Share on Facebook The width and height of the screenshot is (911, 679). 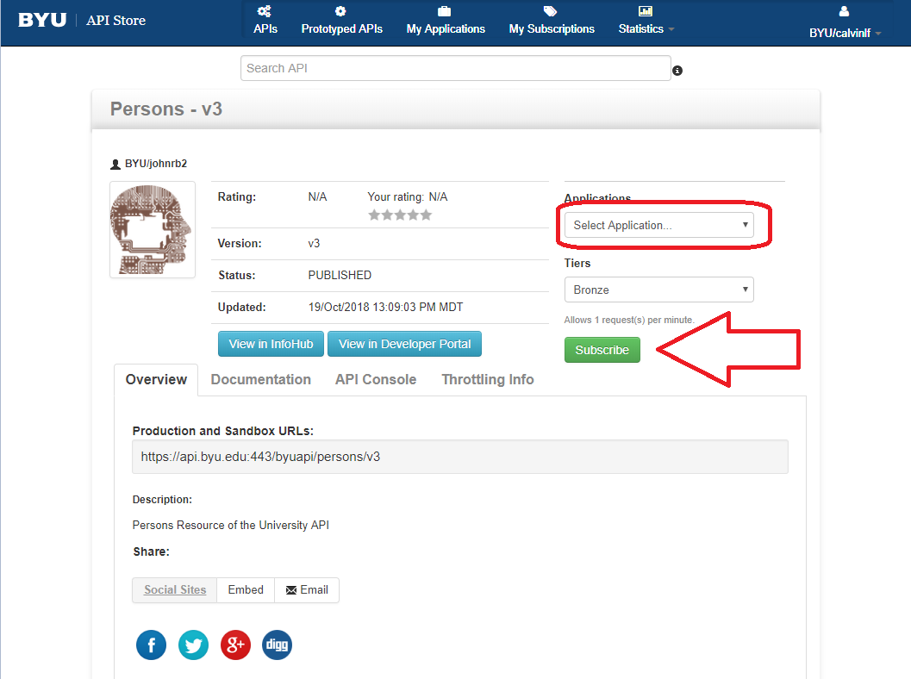(x=151, y=645)
